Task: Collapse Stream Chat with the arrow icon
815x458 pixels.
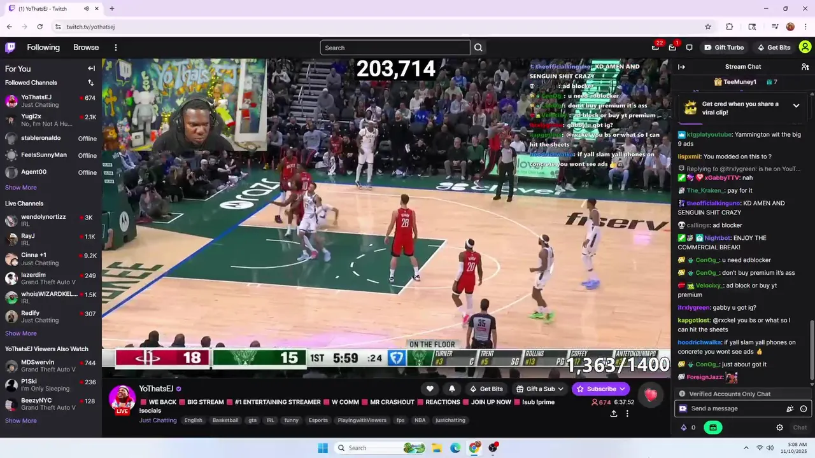Action: [681, 67]
